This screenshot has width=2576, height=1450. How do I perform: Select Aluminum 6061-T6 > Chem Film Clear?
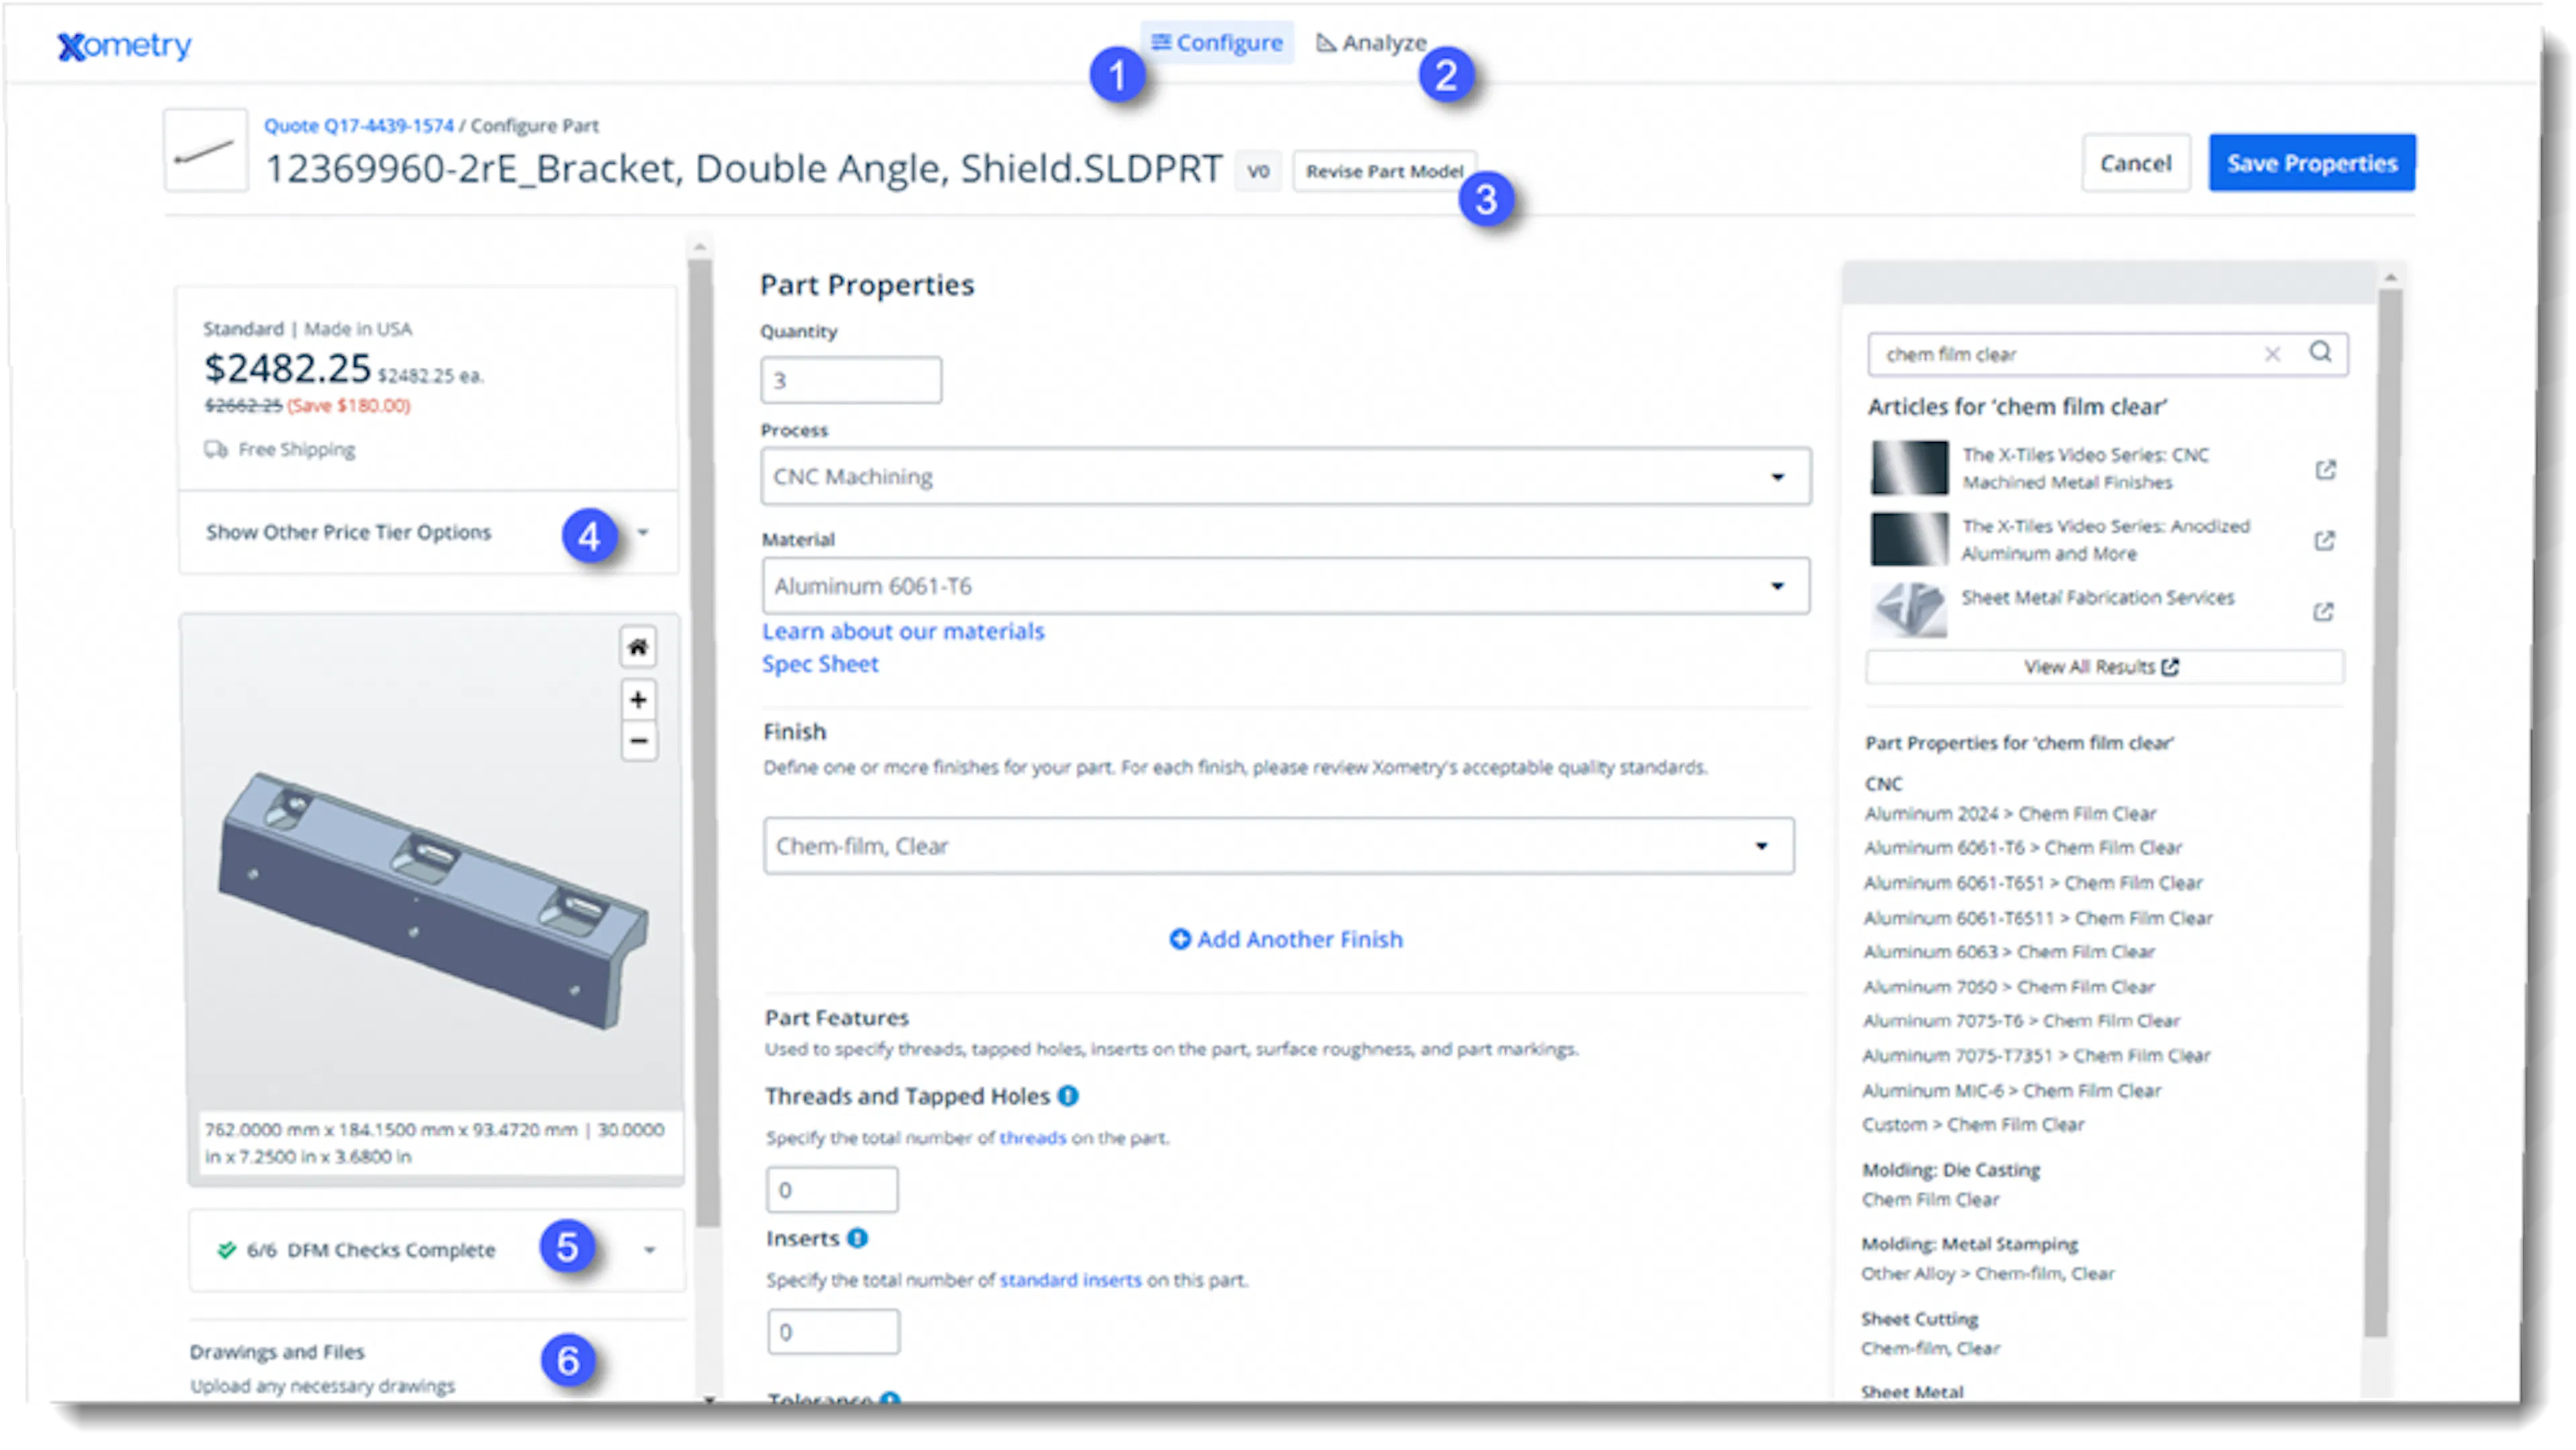click(2023, 848)
